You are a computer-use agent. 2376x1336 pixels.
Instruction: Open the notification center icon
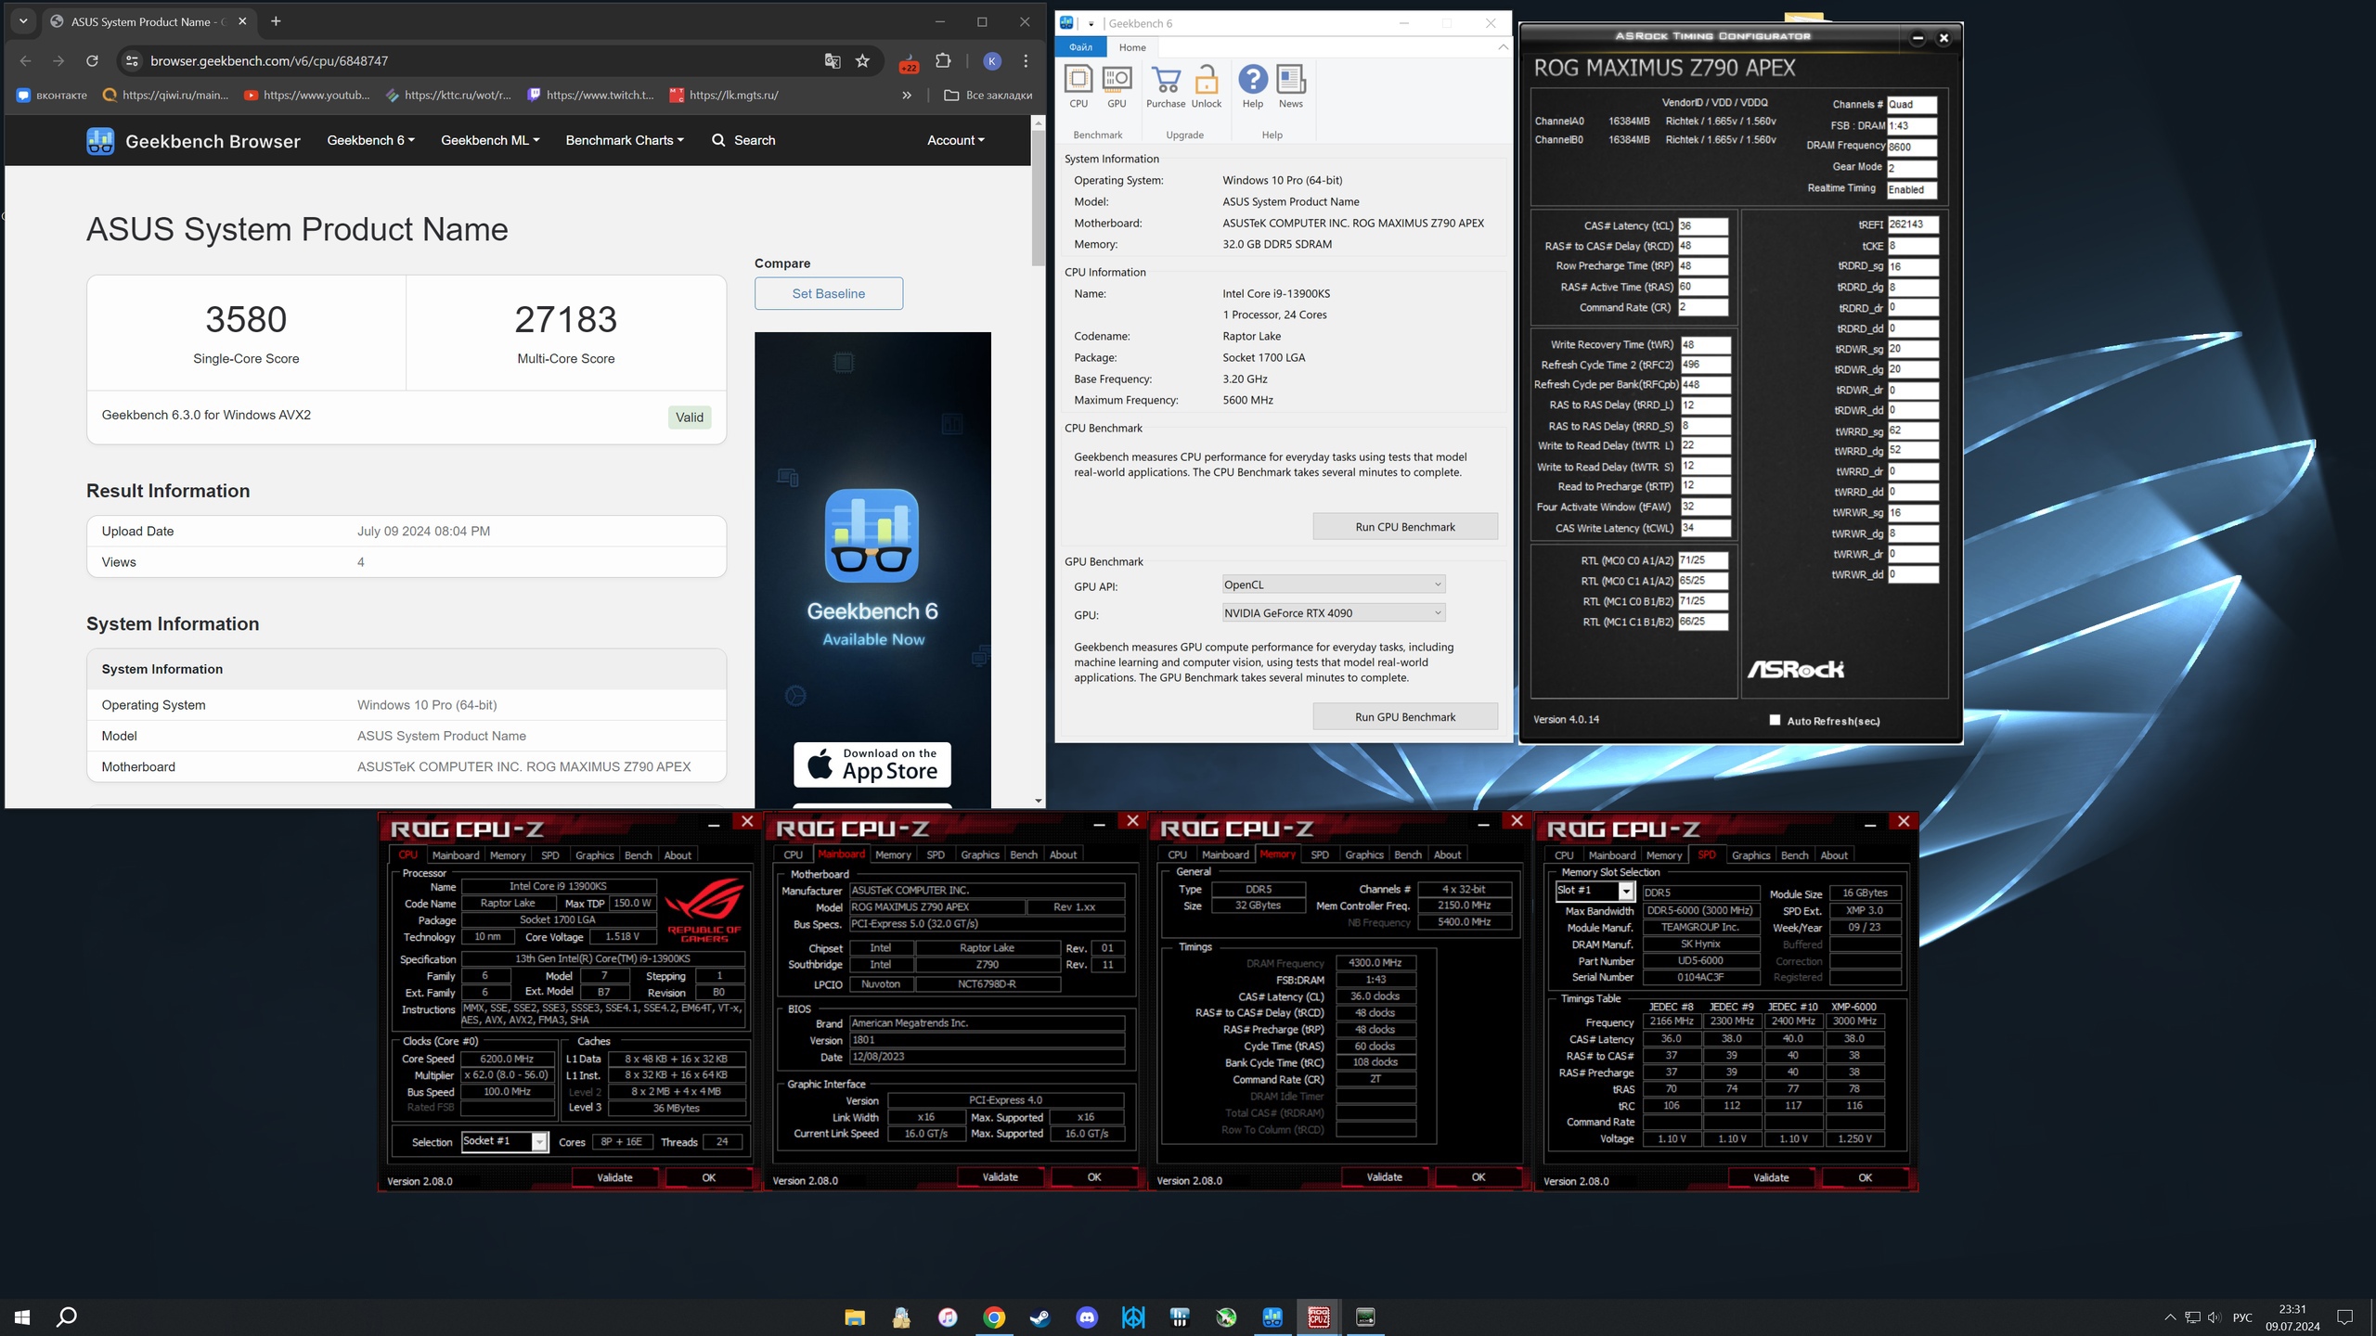pyautogui.click(x=2345, y=1317)
